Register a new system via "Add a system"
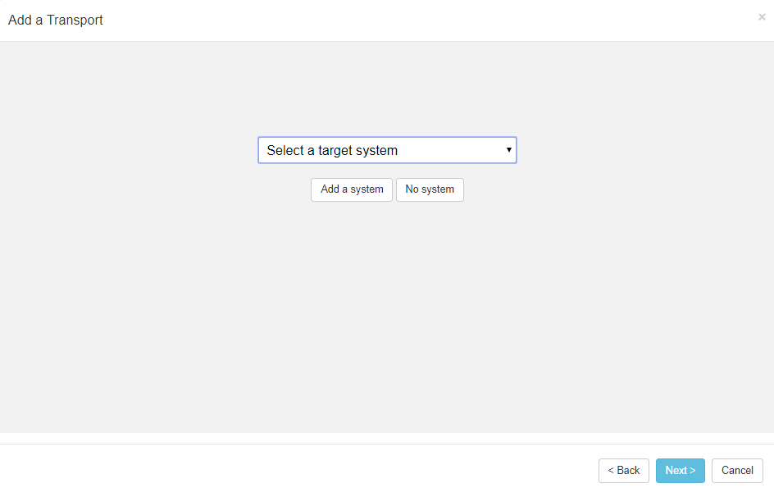The image size is (774, 497). click(352, 189)
